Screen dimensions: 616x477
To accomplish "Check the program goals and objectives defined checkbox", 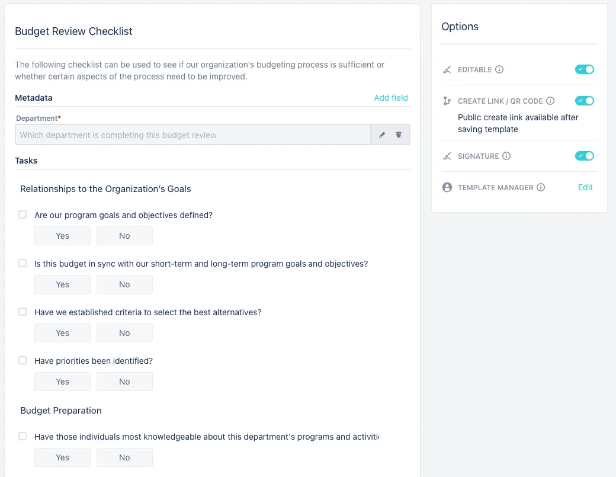I will pyautogui.click(x=23, y=215).
